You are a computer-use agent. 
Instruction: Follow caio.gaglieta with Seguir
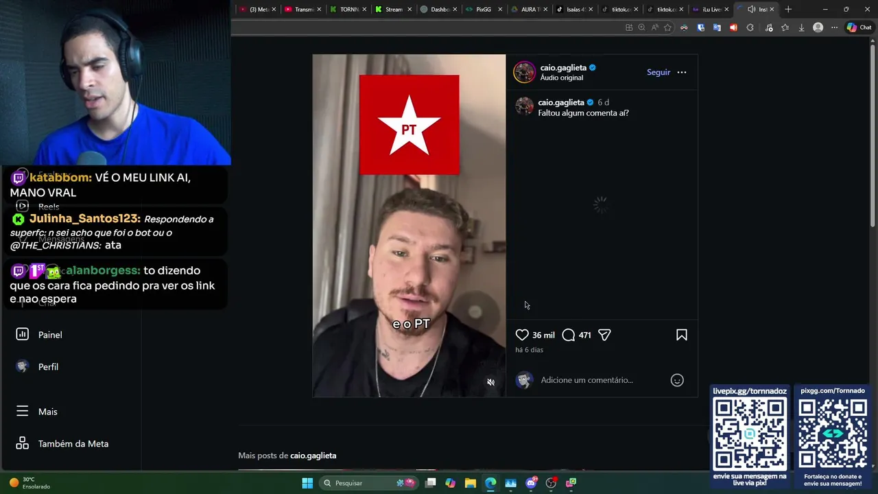658,72
